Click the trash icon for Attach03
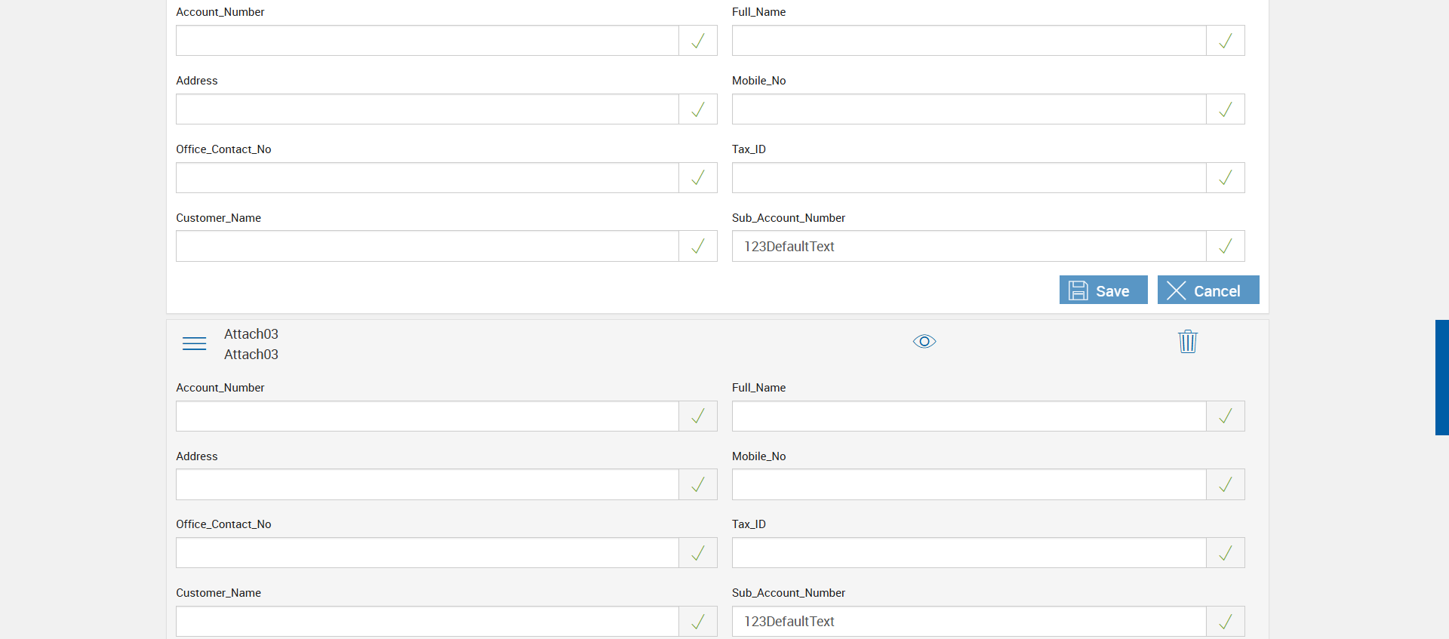1449x639 pixels. pyautogui.click(x=1188, y=342)
